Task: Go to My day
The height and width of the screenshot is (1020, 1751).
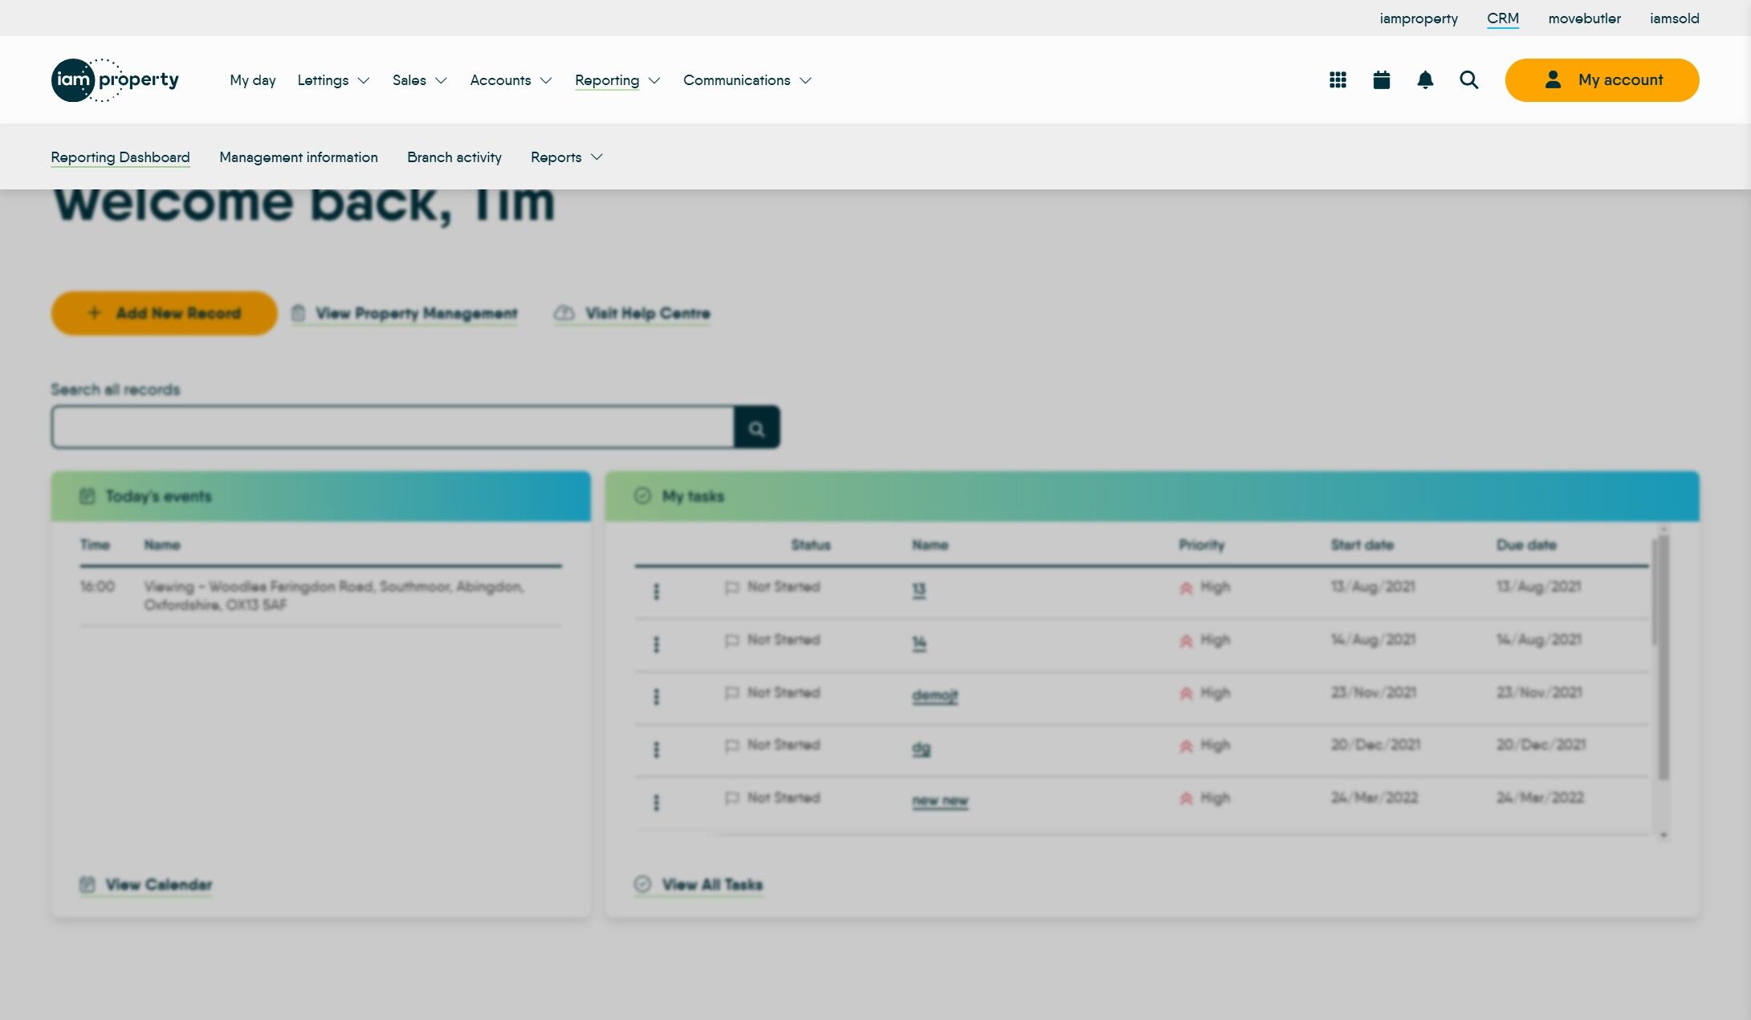Action: click(x=252, y=80)
